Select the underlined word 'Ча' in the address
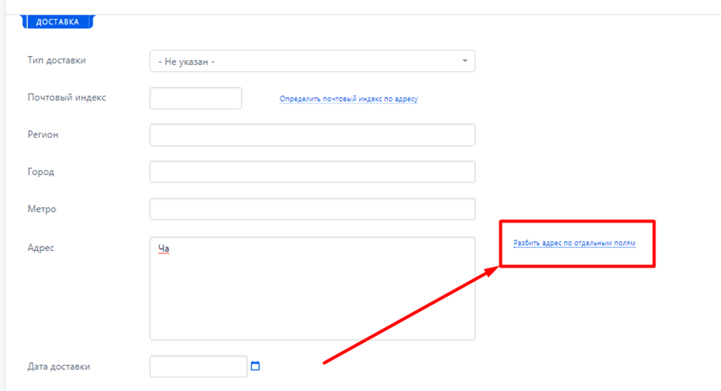This screenshot has height=391, width=721. tap(164, 249)
